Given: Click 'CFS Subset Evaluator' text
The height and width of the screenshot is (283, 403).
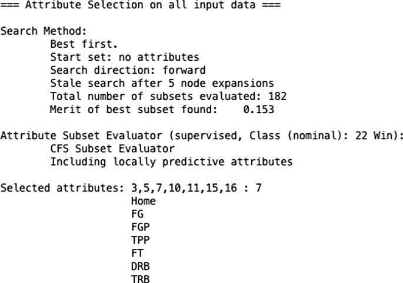Looking at the screenshot, I should (x=112, y=149).
